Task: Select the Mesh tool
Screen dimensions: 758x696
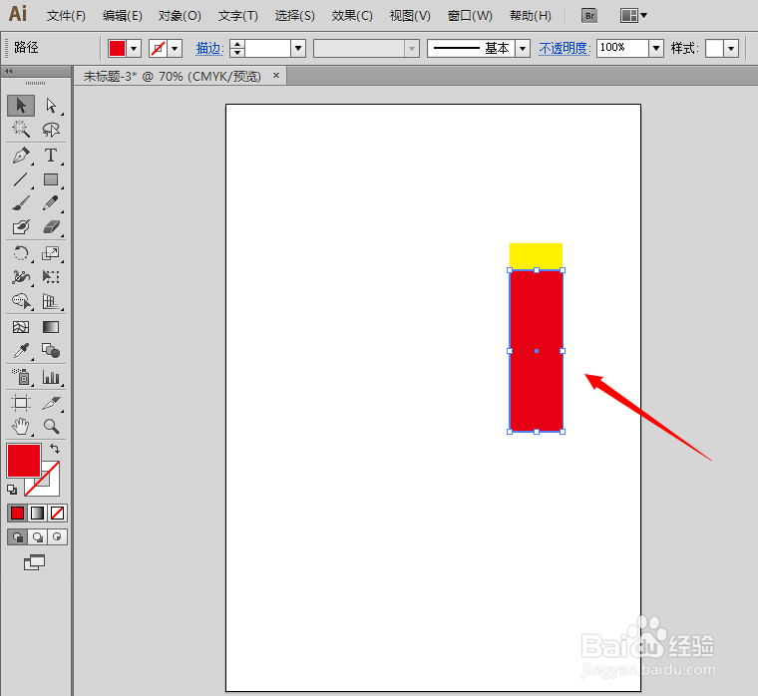Action: (21, 327)
